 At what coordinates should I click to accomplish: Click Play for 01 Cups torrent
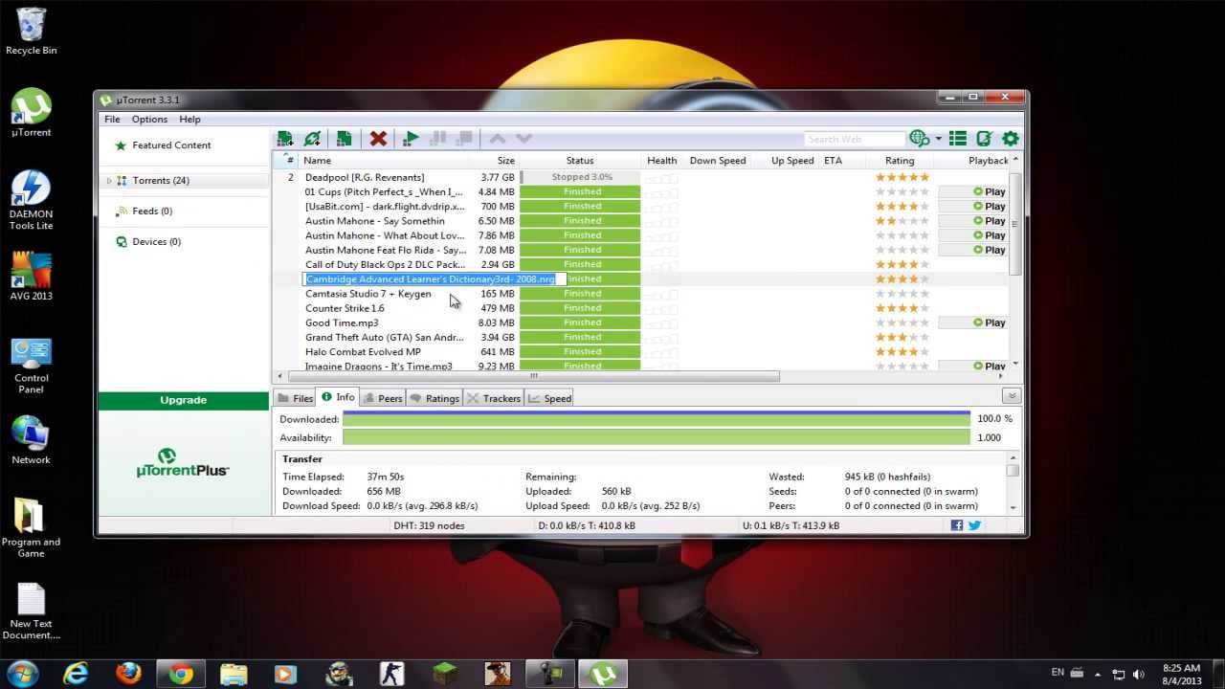989,191
